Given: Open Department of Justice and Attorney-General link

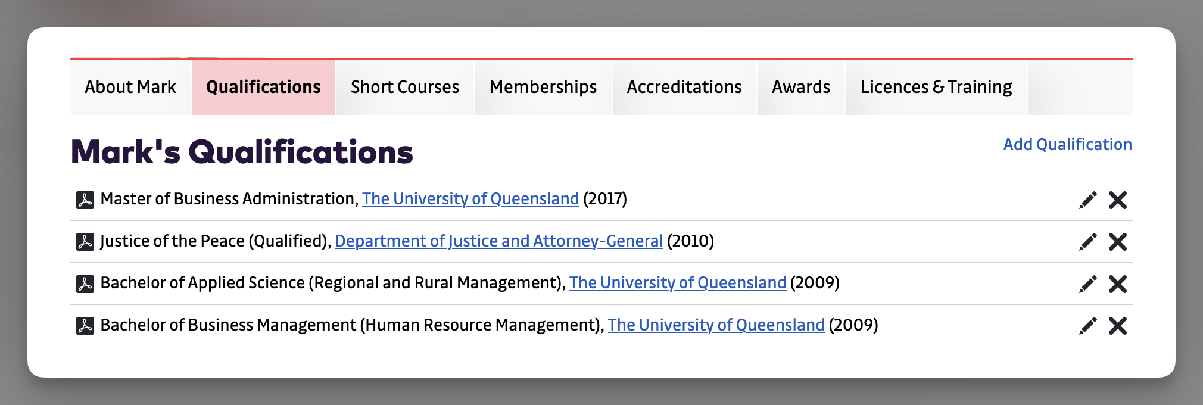Looking at the screenshot, I should tap(499, 241).
